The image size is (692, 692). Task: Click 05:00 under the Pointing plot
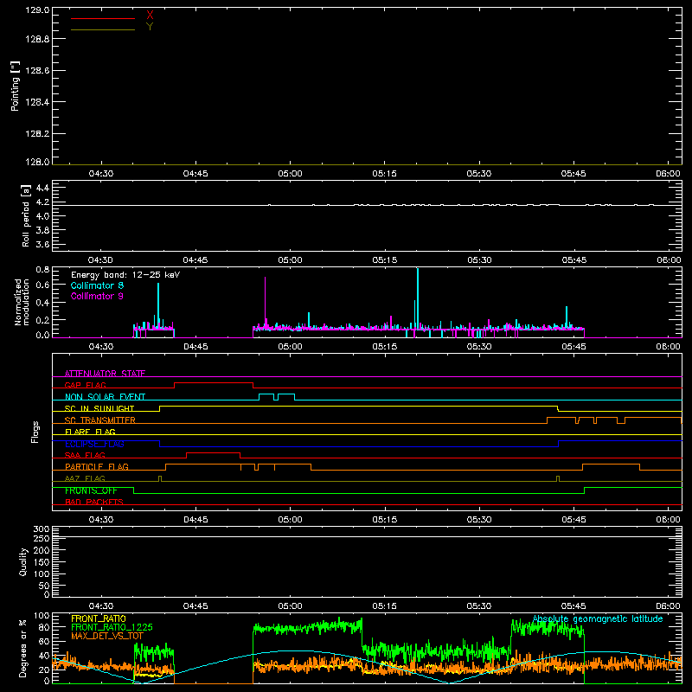click(x=290, y=174)
